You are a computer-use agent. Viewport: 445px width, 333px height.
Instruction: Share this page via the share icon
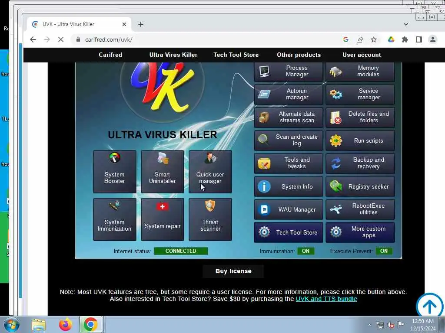(360, 39)
